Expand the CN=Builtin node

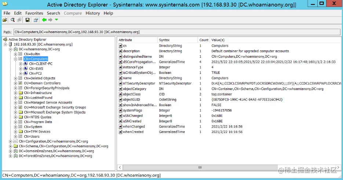click(x=15, y=54)
